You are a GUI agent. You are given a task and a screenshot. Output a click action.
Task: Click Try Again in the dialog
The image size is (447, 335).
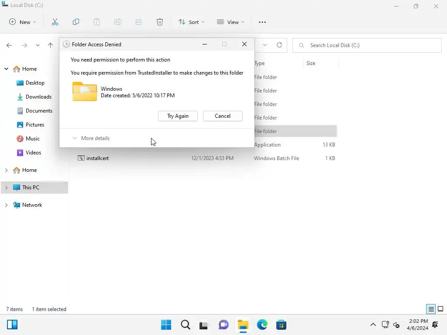pos(178,116)
